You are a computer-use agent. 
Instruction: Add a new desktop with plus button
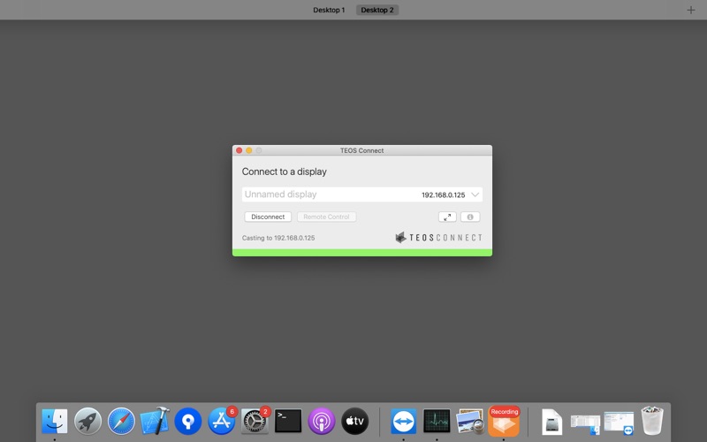(x=691, y=10)
